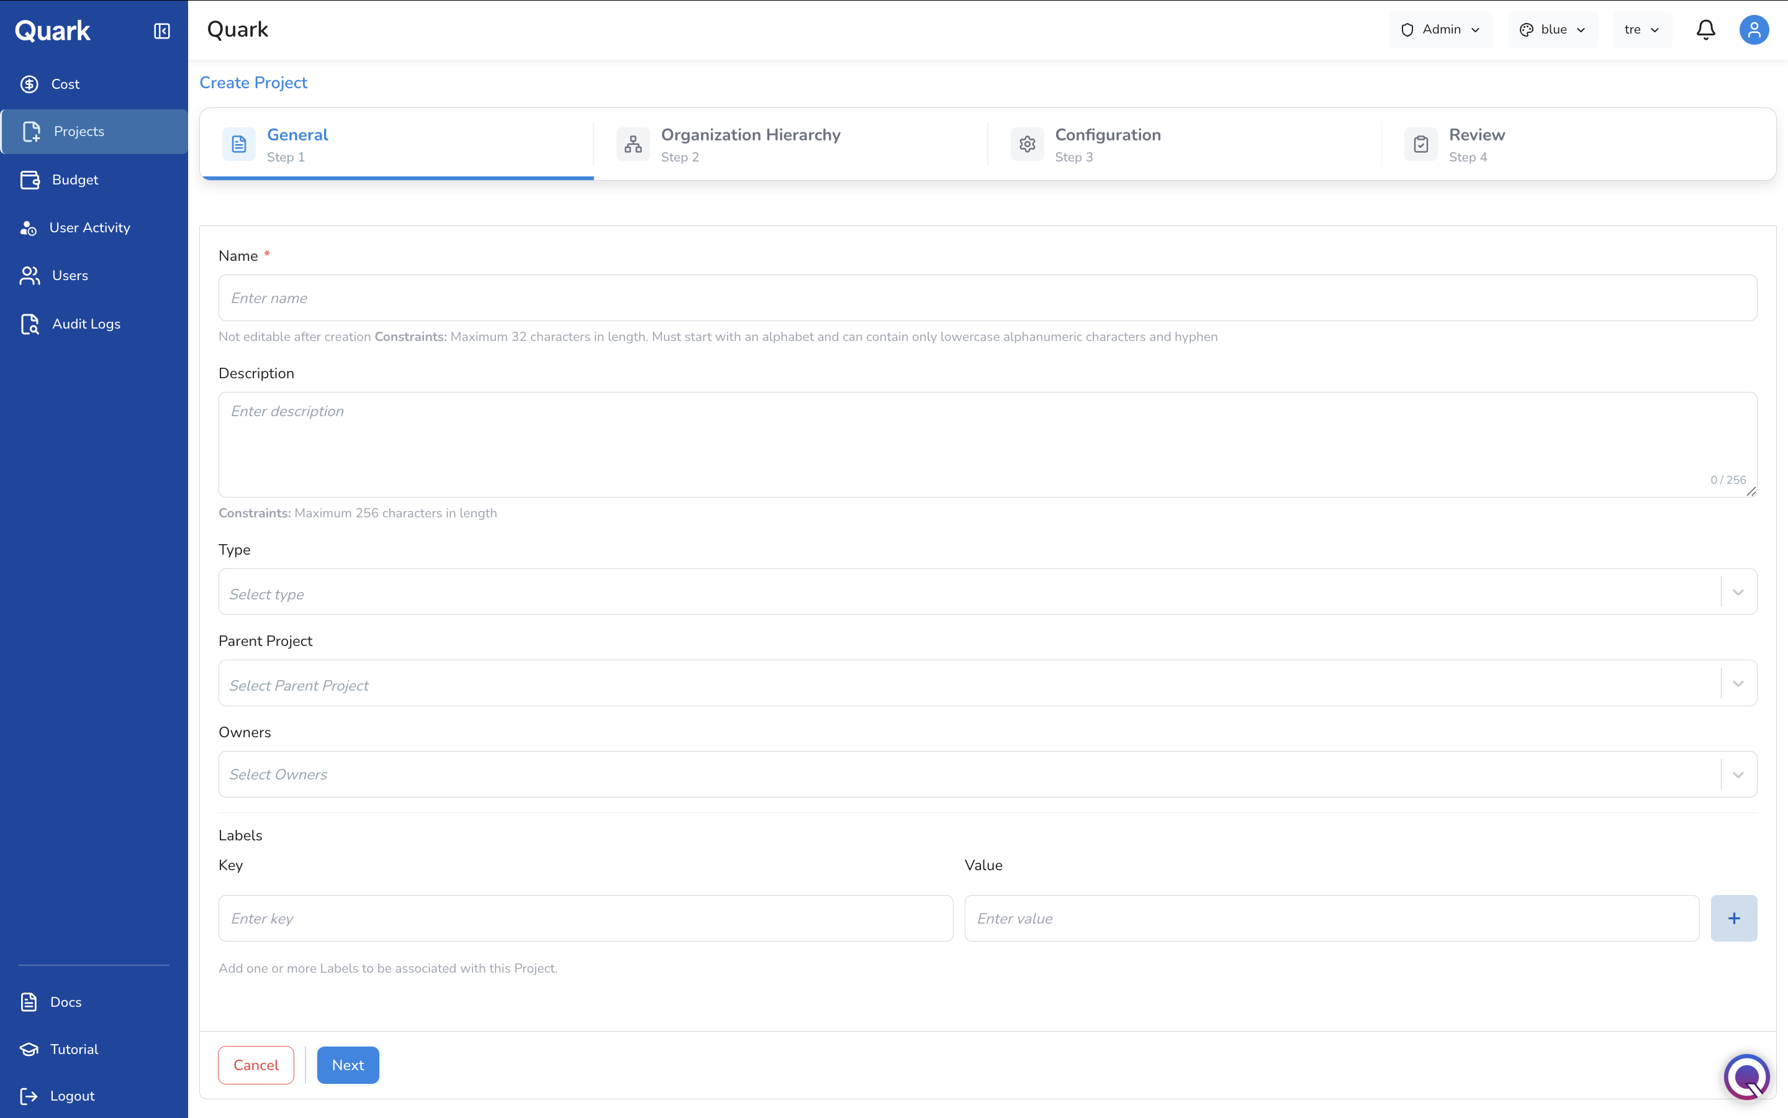
Task: Click the Next button
Action: pos(348,1065)
